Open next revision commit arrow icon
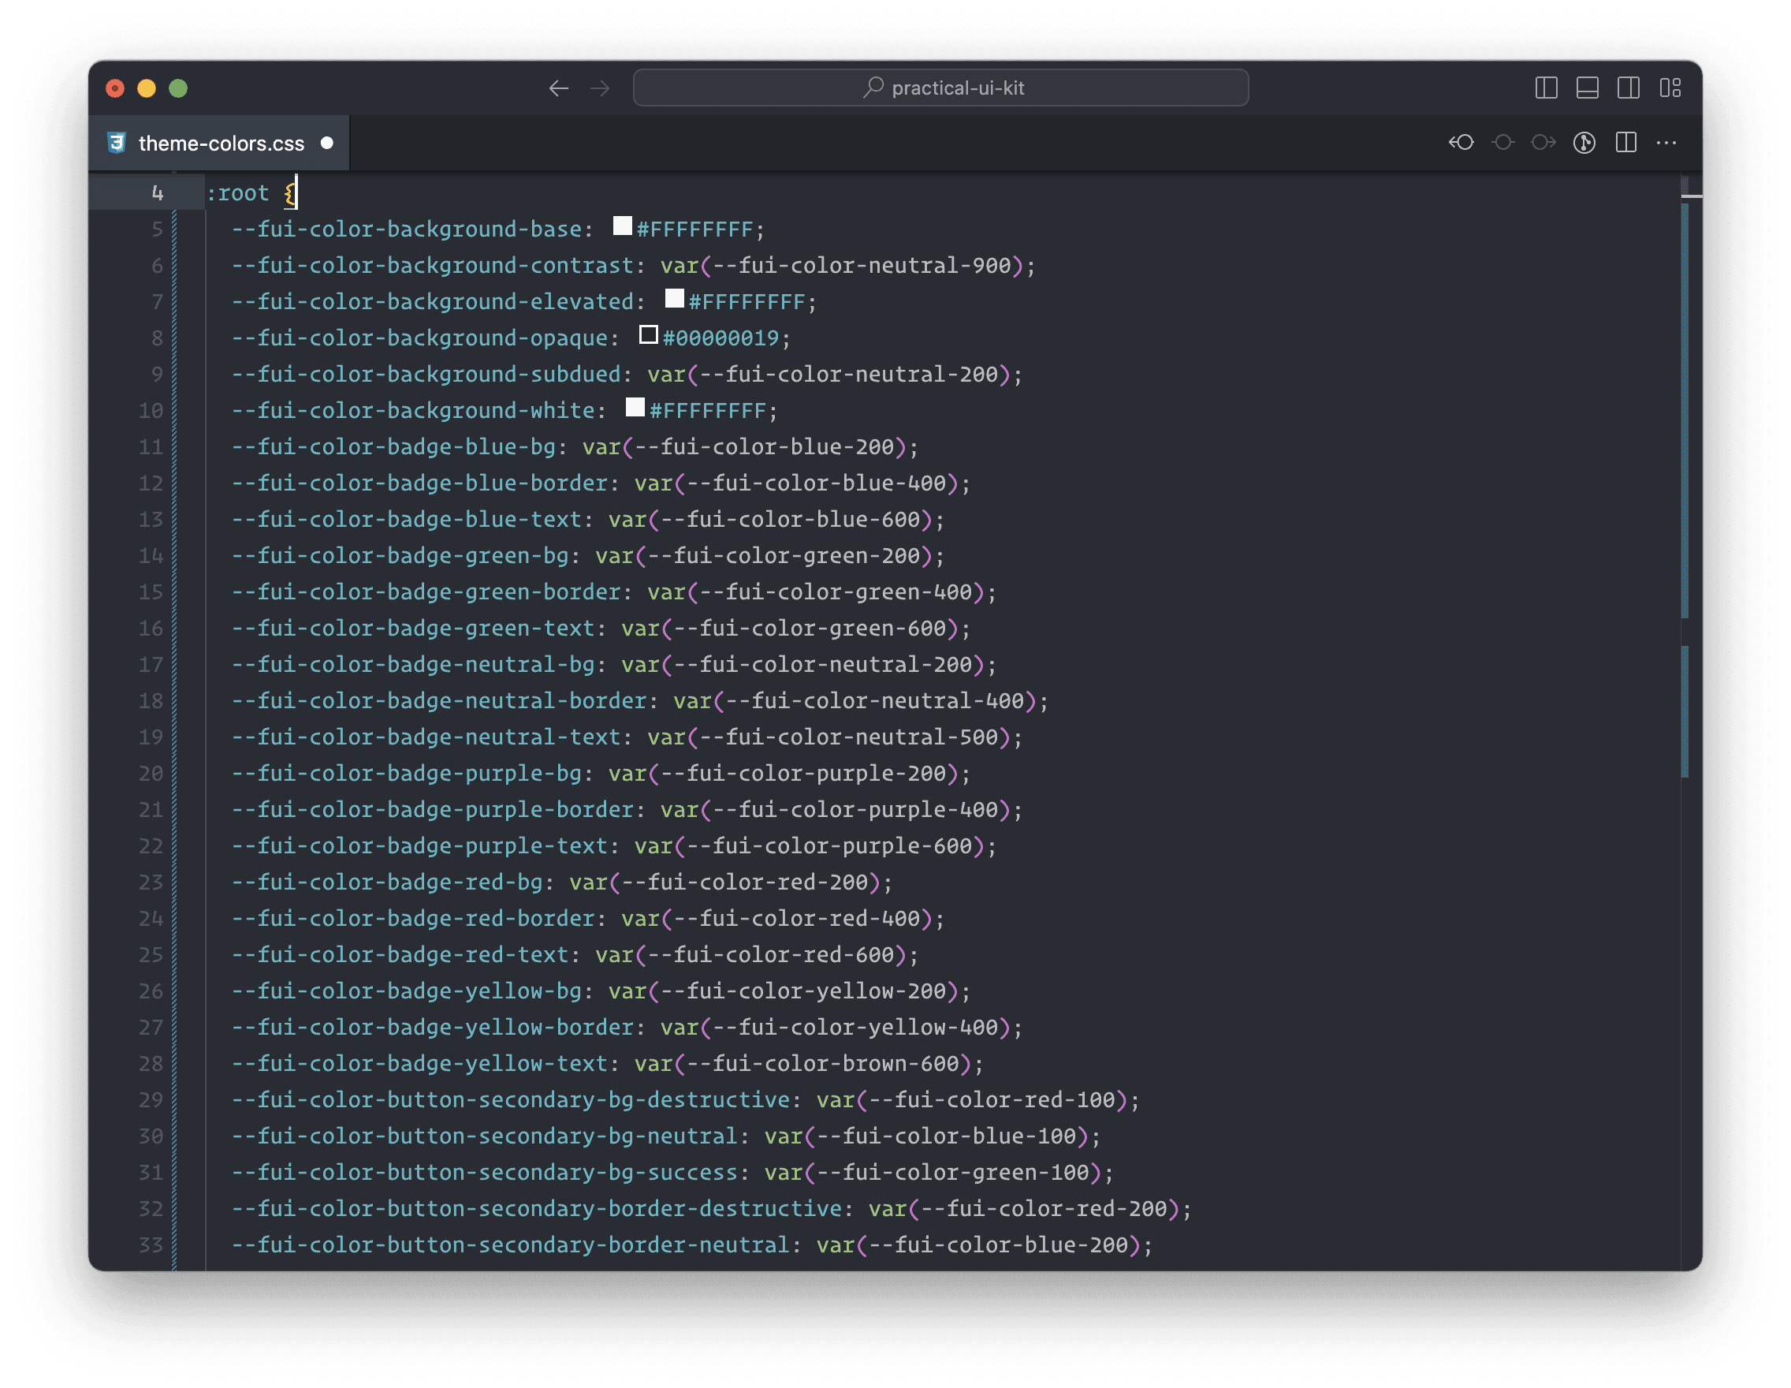Viewport: 1791px width, 1388px height. 1543,143
